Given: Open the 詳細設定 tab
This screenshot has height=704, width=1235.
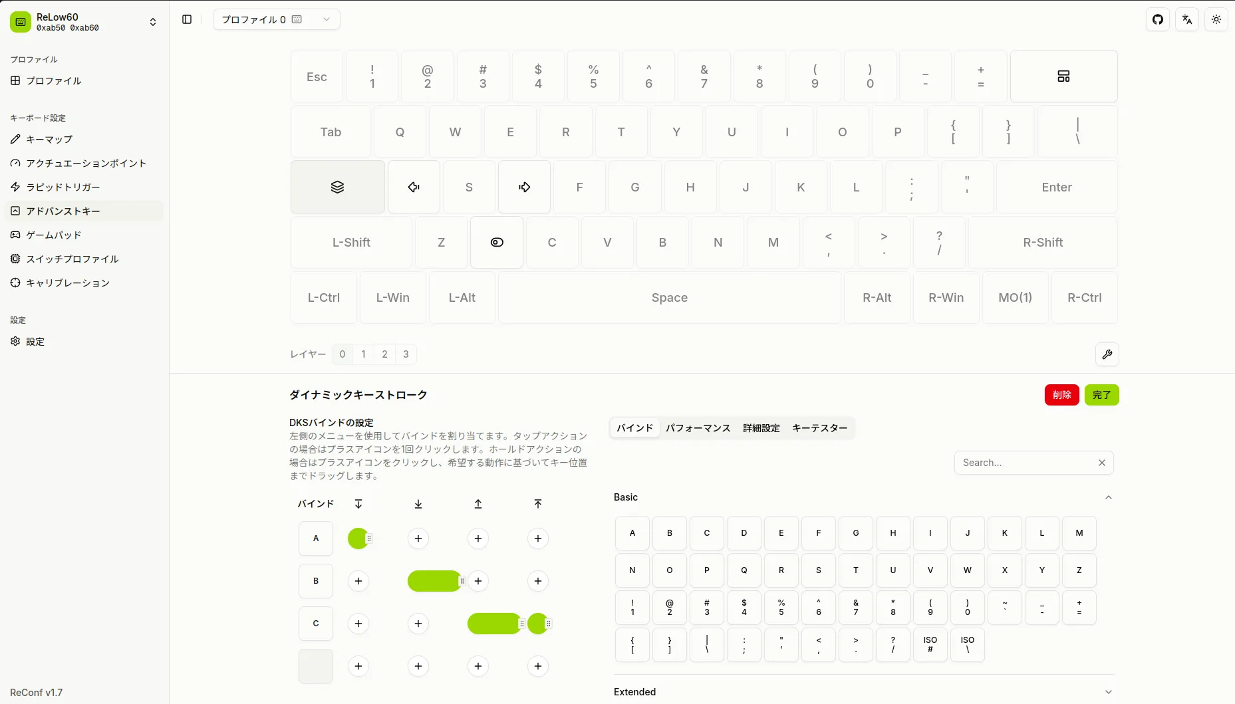Looking at the screenshot, I should click(x=761, y=428).
